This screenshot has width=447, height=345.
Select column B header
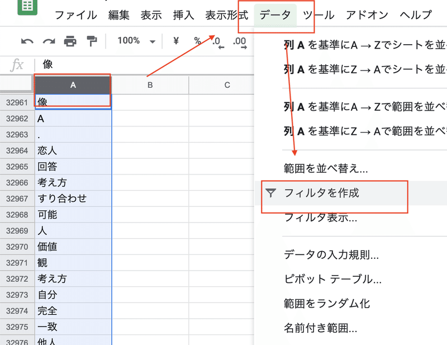point(150,85)
